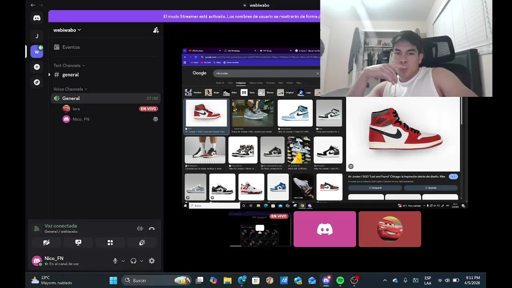512x288 pixels.
Task: Open the general text channel
Action: pos(106,75)
